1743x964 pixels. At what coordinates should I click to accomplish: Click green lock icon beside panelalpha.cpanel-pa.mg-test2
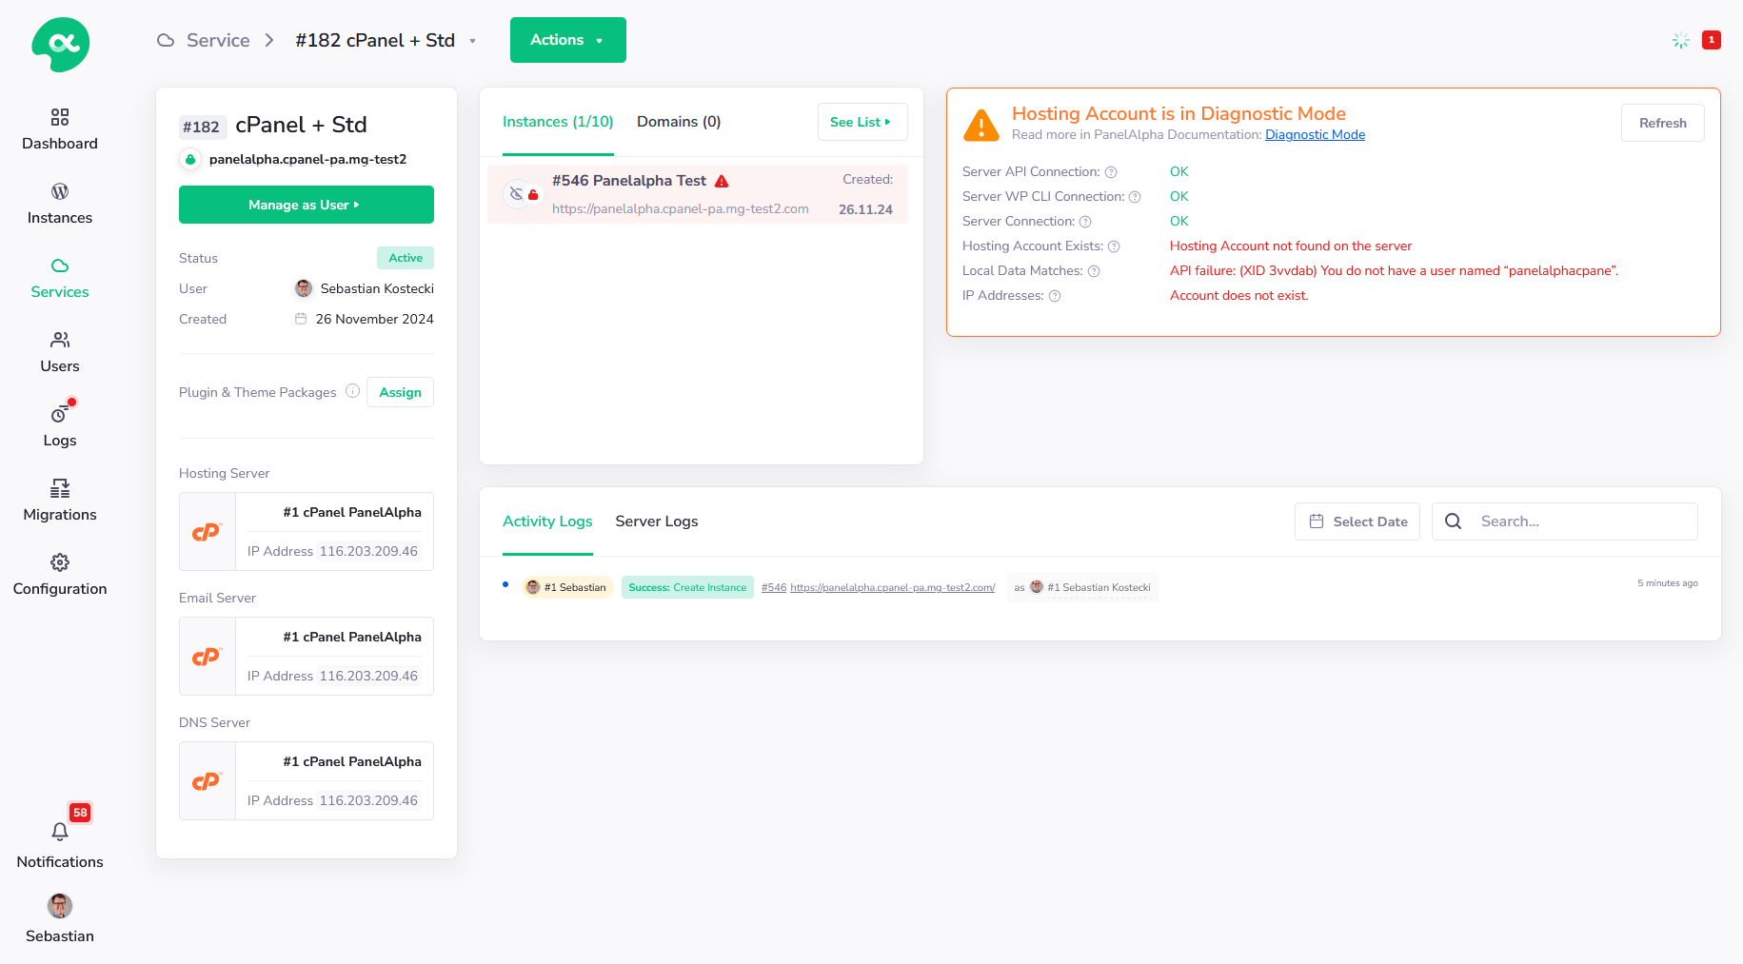[190, 159]
